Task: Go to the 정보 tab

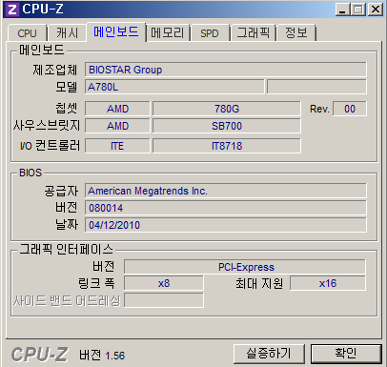Action: coord(296,33)
